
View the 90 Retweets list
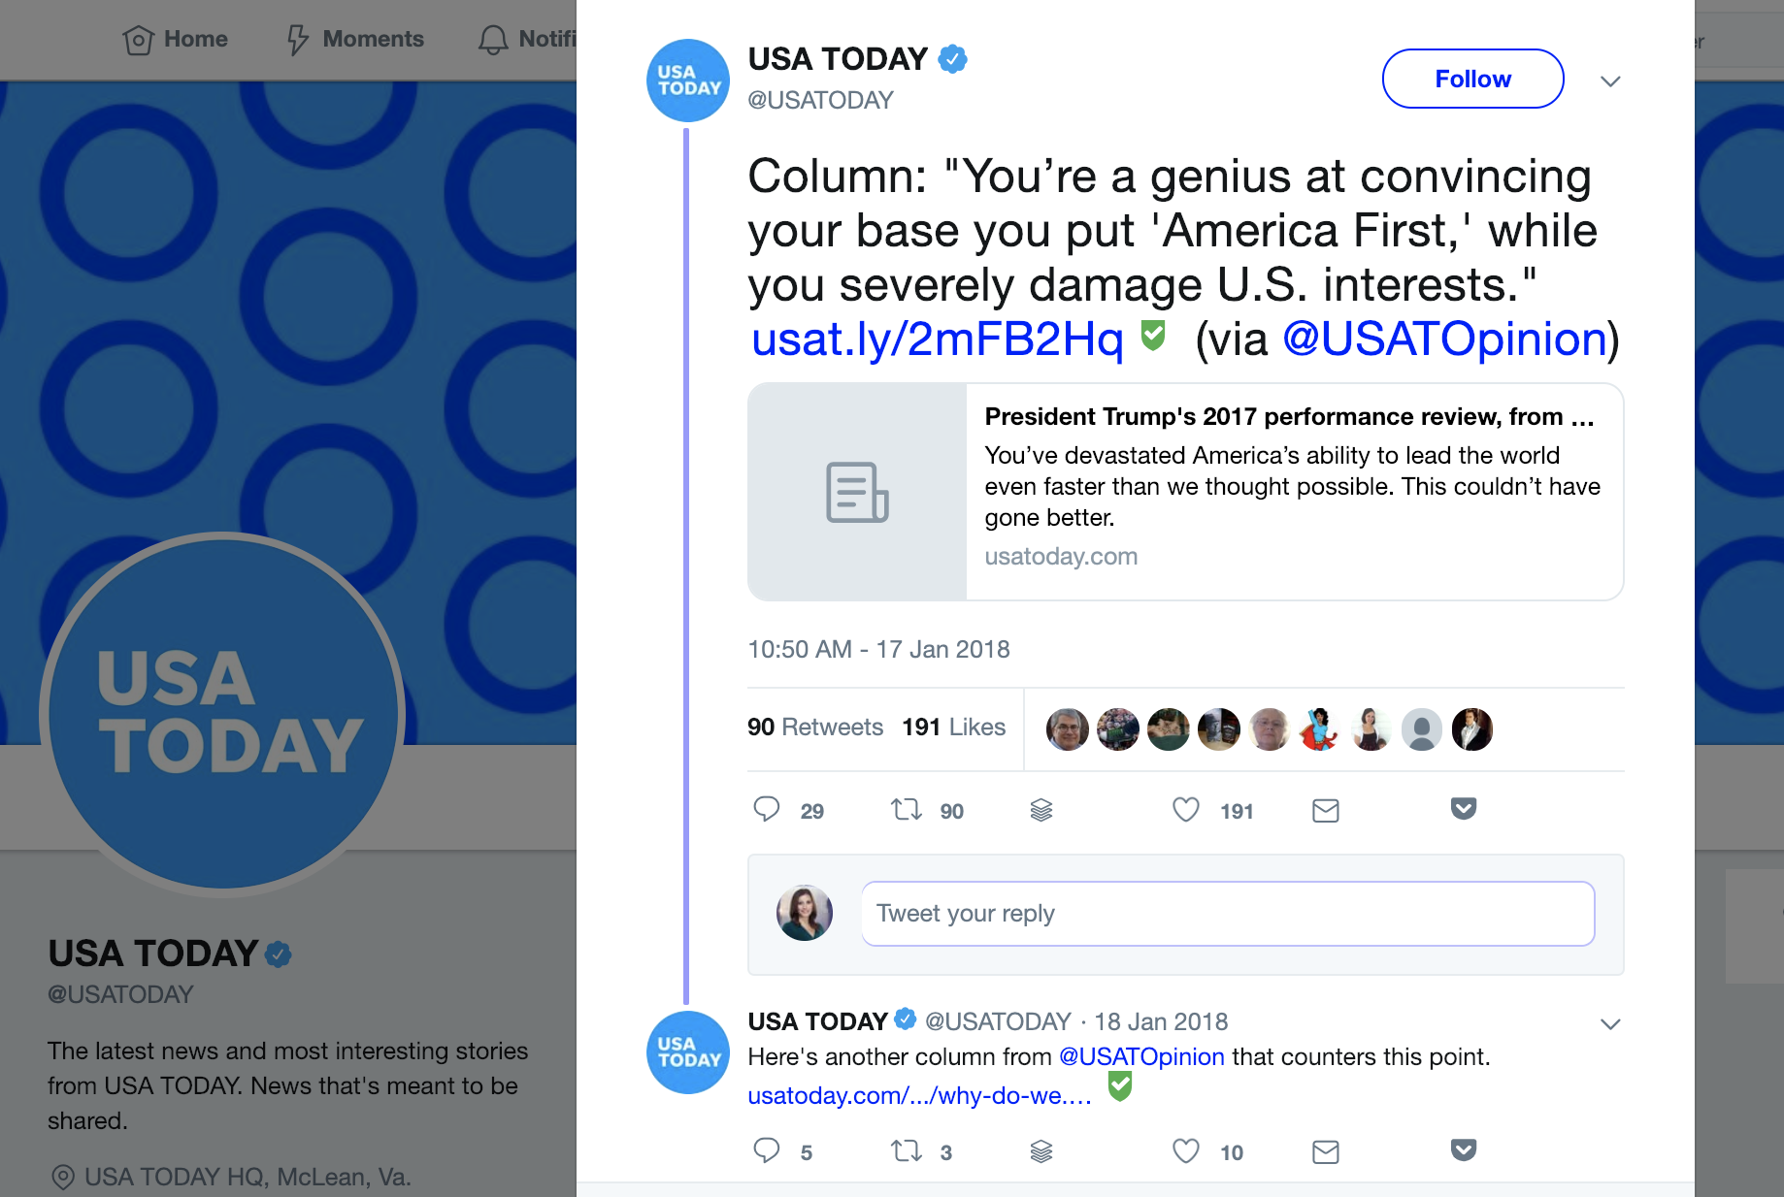(814, 728)
